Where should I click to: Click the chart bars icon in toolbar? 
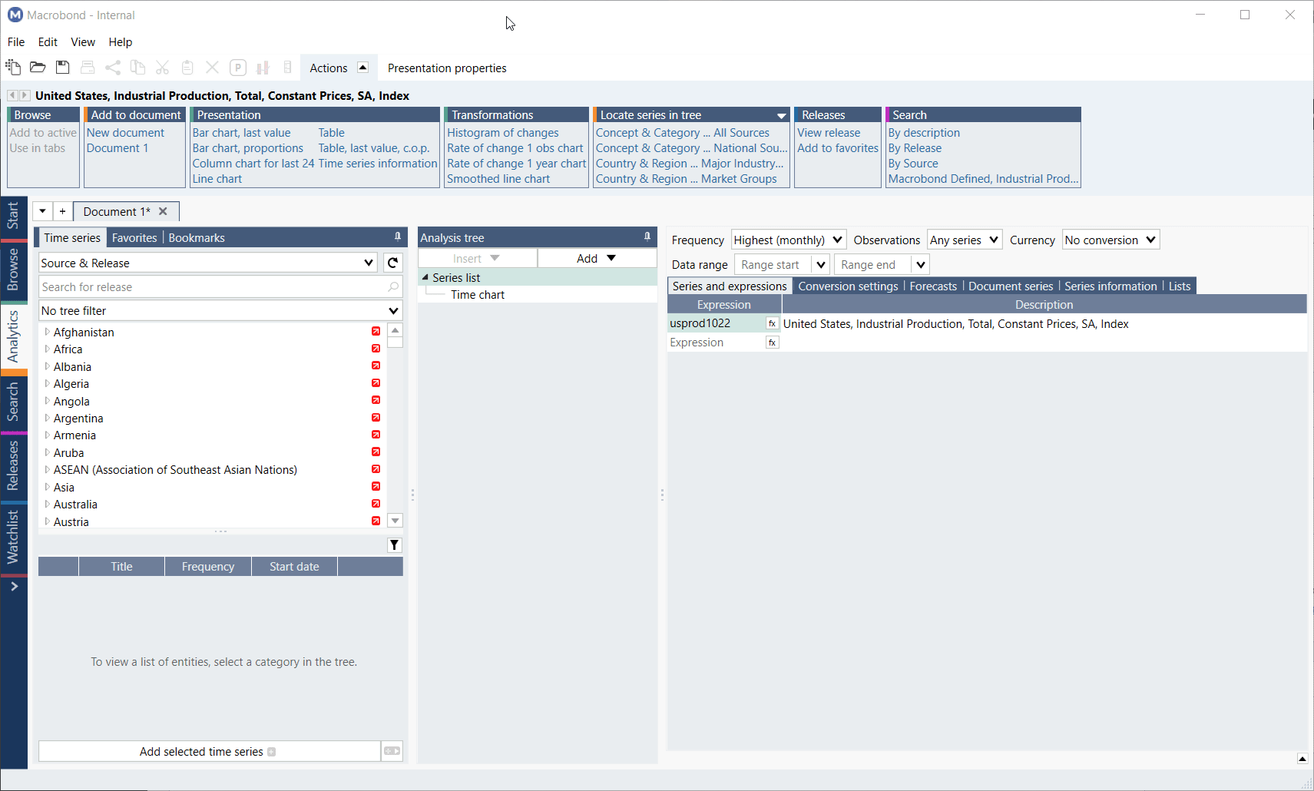263,68
